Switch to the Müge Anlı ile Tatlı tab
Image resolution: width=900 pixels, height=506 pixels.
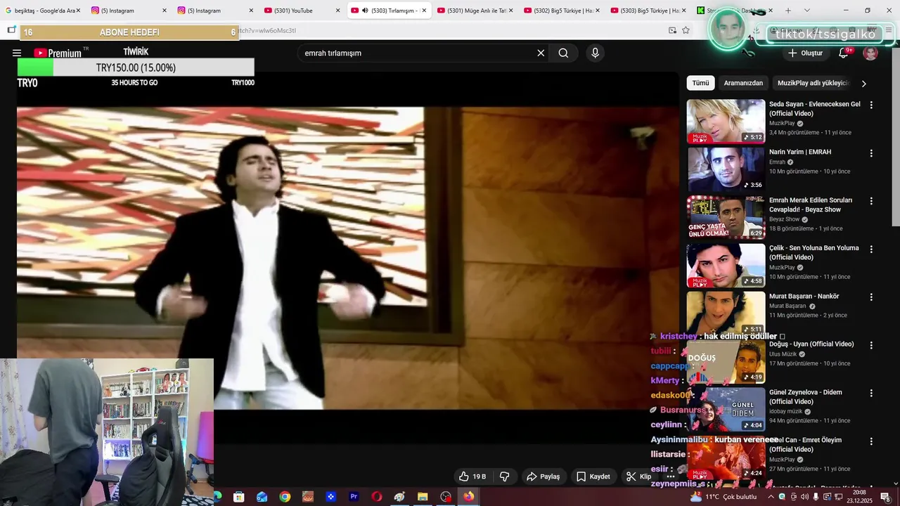[475, 11]
